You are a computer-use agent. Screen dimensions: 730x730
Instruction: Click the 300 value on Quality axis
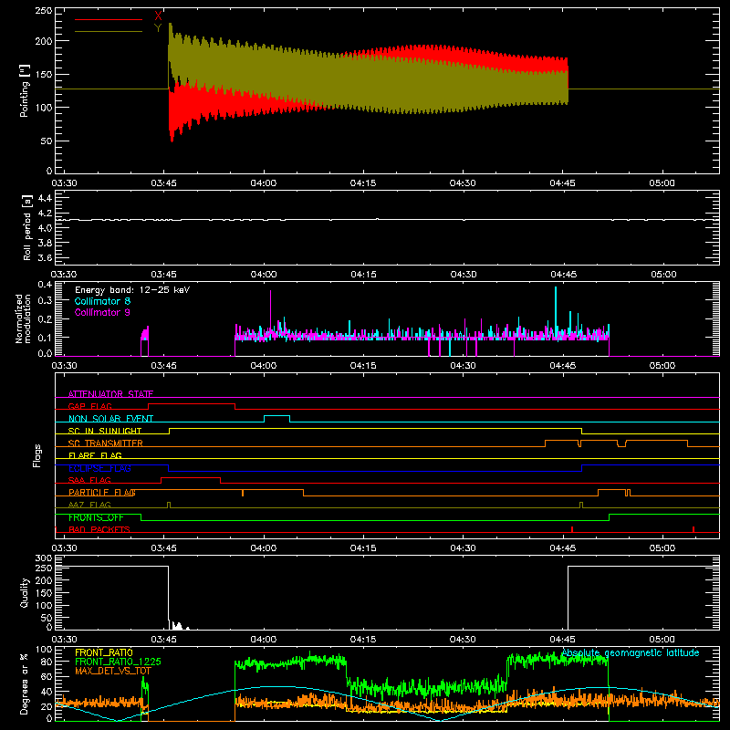coord(44,558)
